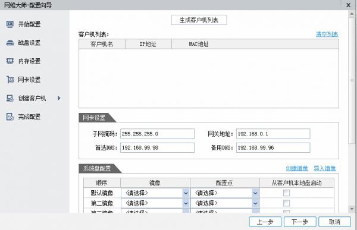Click the 上一步 button
Viewport: 357px width, 230px height.
tap(265, 222)
